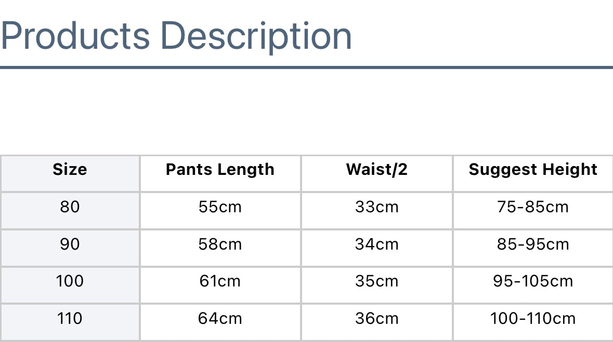Select the size 80 cell
The width and height of the screenshot is (613, 342).
(70, 207)
